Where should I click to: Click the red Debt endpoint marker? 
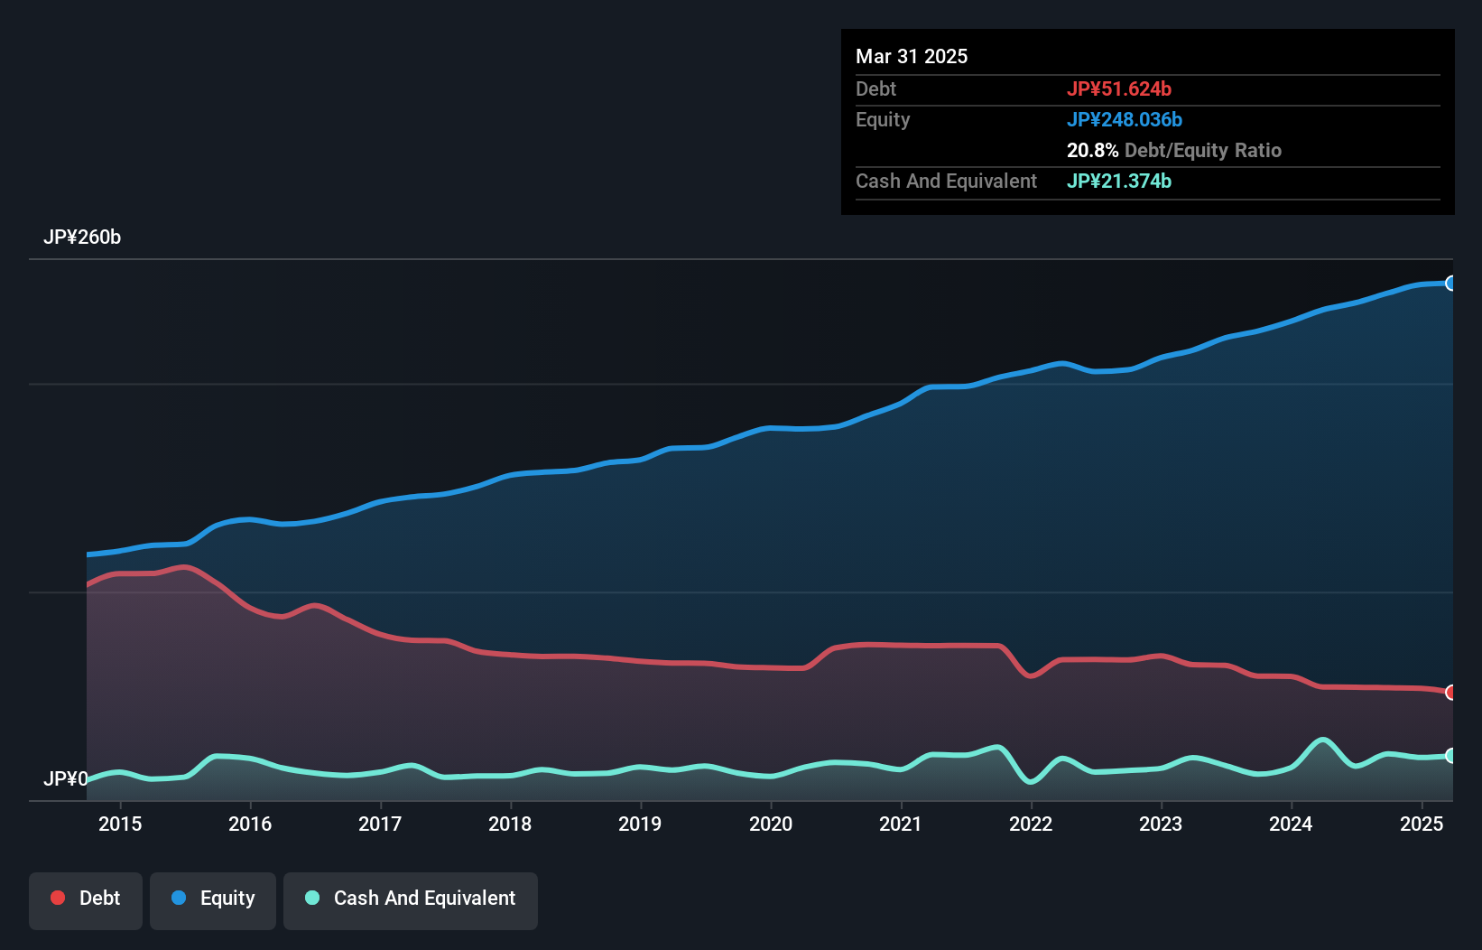coord(1450,693)
